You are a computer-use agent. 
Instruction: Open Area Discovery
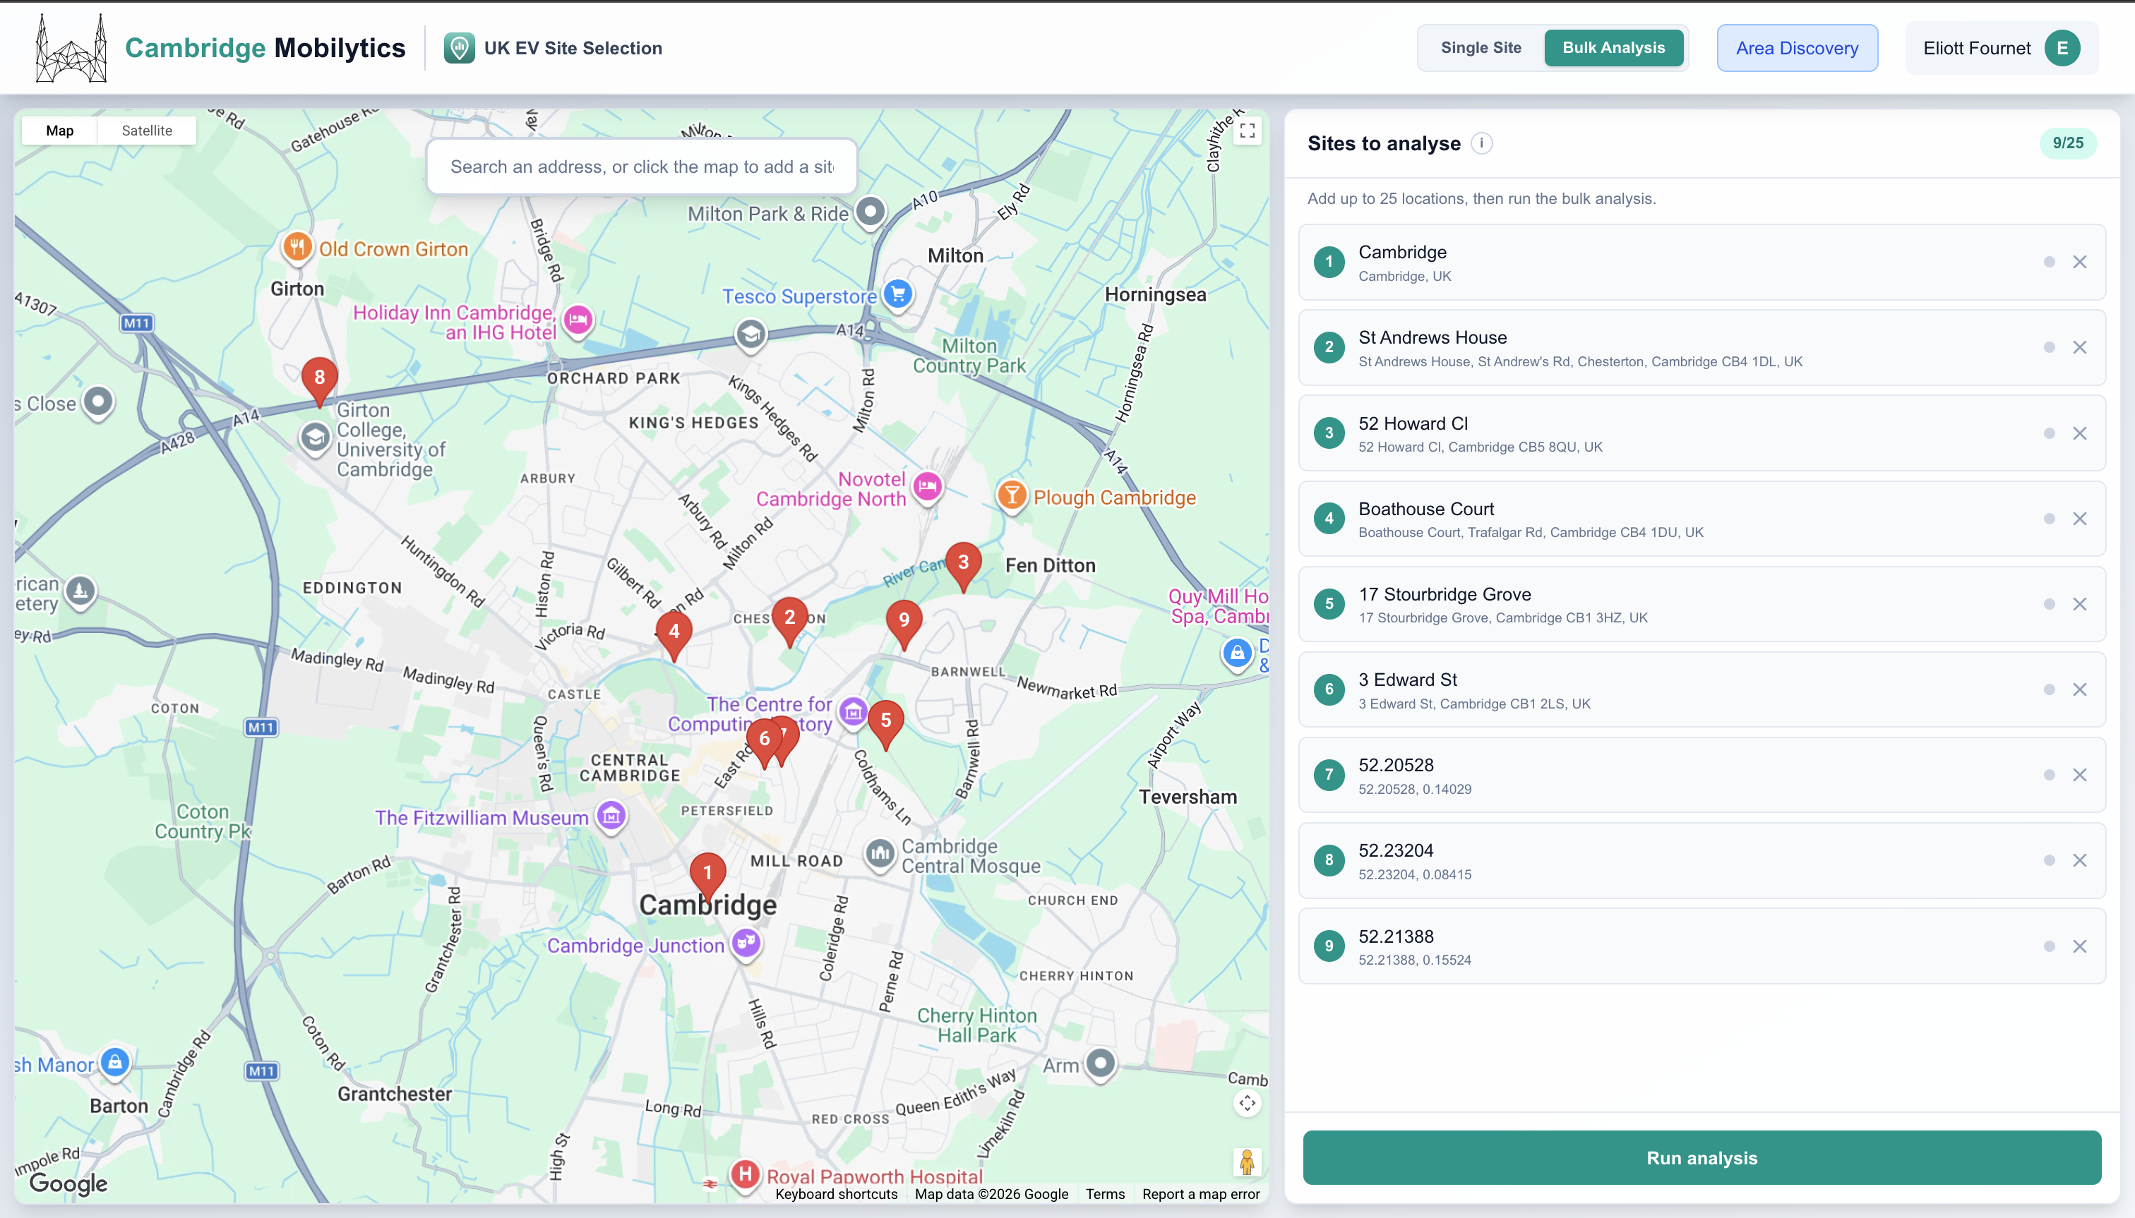(x=1797, y=48)
